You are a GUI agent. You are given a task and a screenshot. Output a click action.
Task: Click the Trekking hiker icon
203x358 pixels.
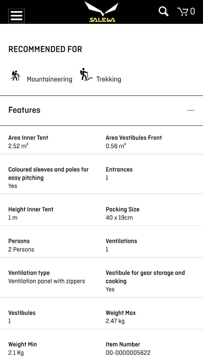tap(85, 75)
